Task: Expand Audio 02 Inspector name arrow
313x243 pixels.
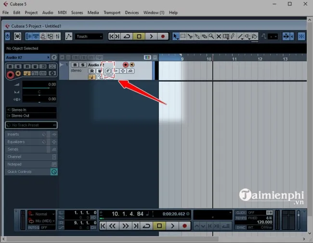Action: click(x=48, y=58)
